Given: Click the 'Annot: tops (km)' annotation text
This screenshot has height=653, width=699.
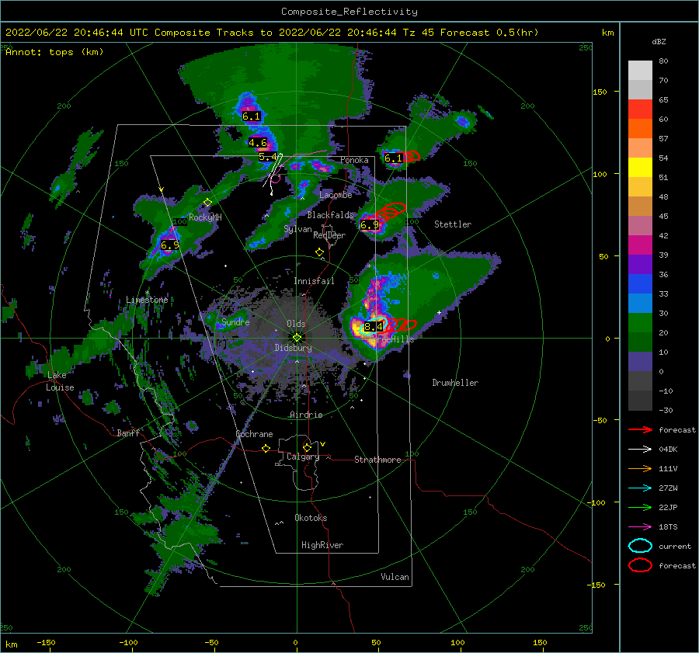Looking at the screenshot, I should coord(54,52).
